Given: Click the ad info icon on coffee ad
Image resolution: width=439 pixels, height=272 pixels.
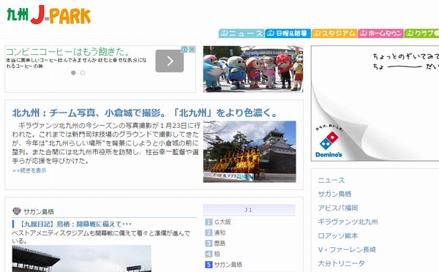Looking at the screenshot, I should pos(184,50).
